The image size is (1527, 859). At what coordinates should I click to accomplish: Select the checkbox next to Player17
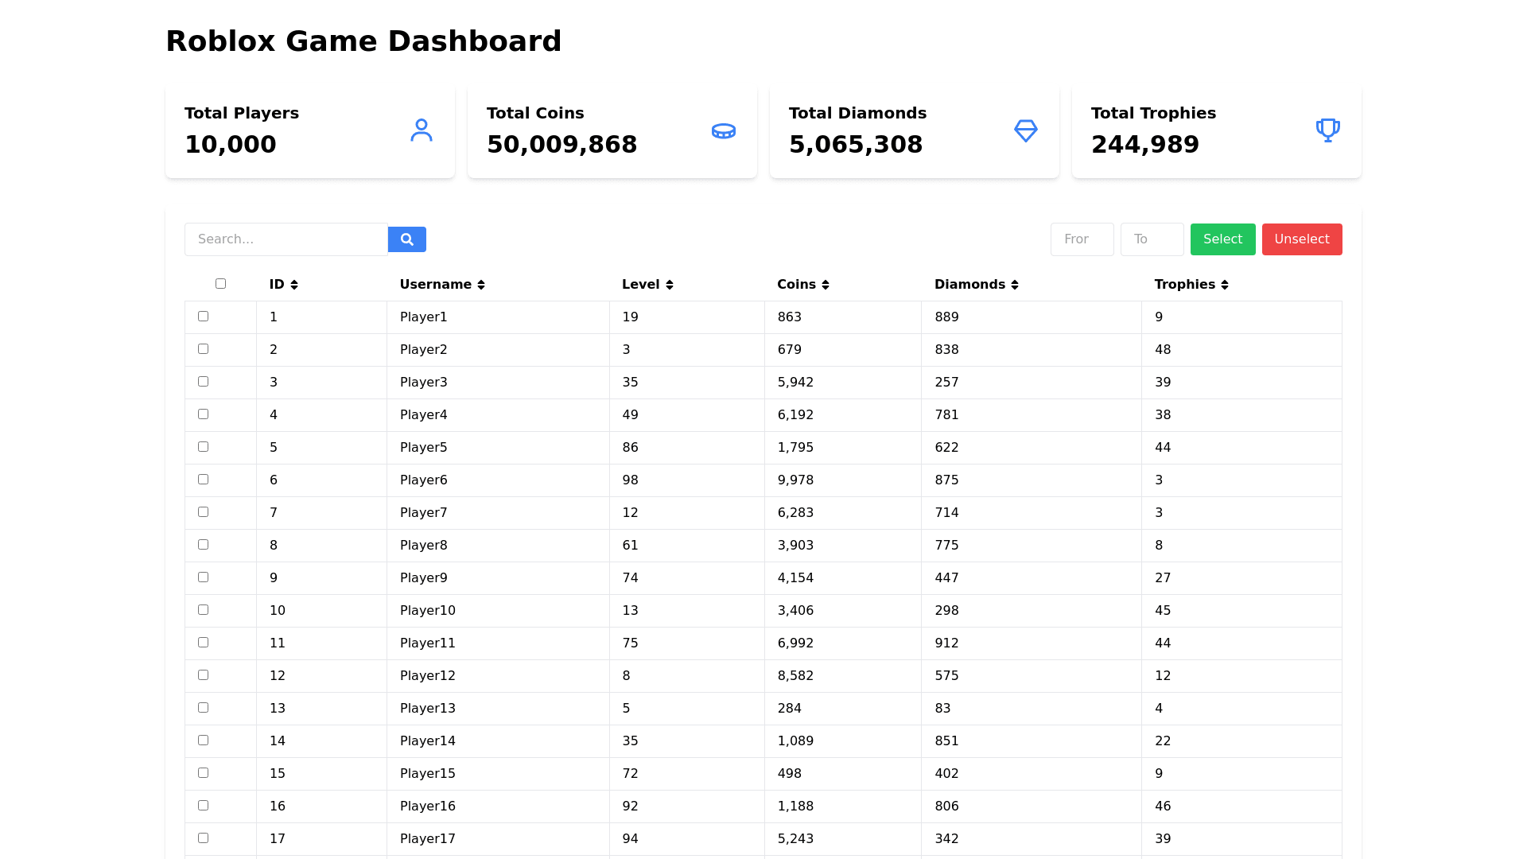pyautogui.click(x=203, y=838)
